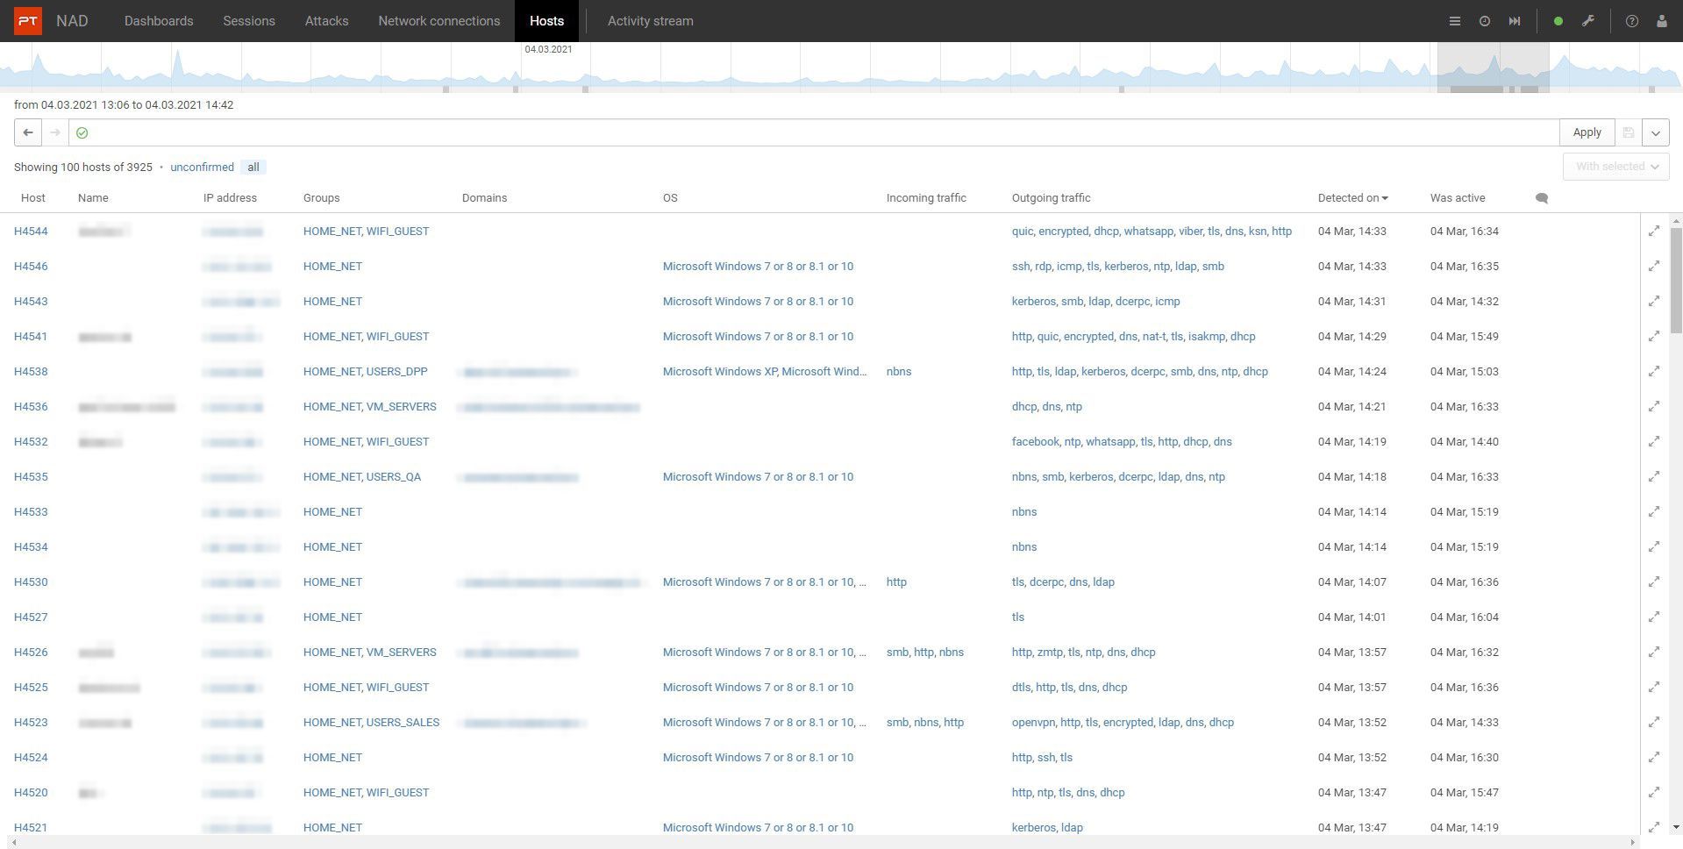Open the wrench administration icon

pos(1588,21)
